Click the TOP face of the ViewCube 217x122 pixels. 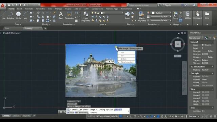click(x=178, y=44)
